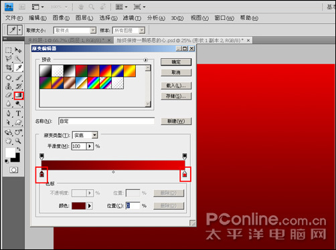Select the Clone Stamp tool

point(9,86)
